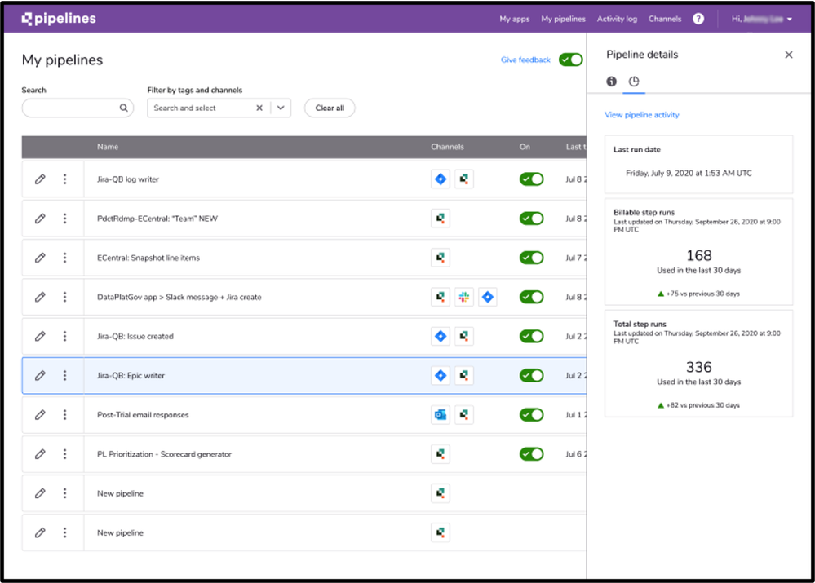Open the user account dropdown in header
The image size is (815, 583).
(762, 19)
